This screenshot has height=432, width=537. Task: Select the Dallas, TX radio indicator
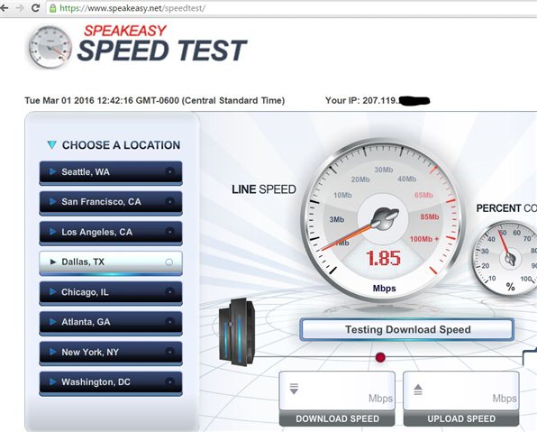(168, 262)
